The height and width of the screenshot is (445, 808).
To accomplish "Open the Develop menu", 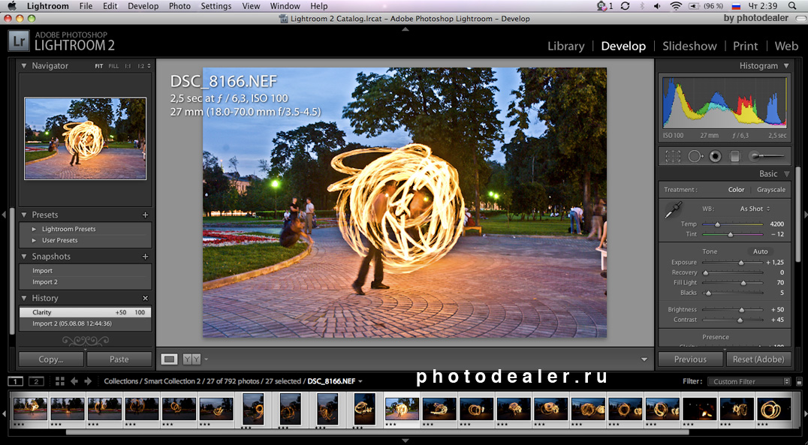I will pyautogui.click(x=143, y=6).
